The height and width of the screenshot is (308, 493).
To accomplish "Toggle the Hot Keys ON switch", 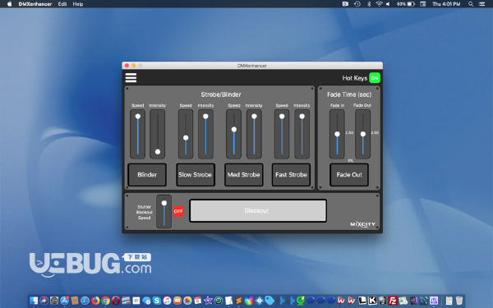I will 375,78.
